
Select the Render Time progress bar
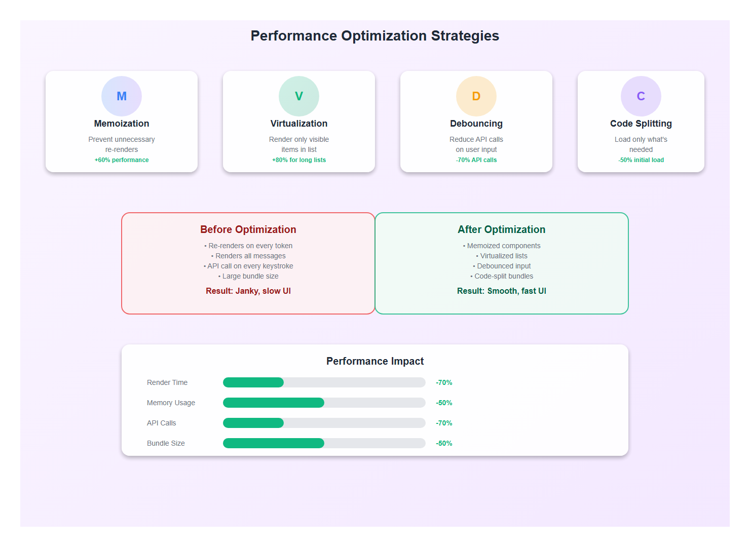(324, 382)
